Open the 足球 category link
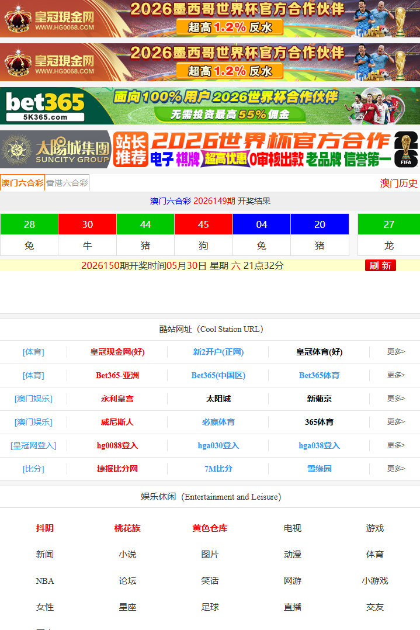420x630 pixels. [210, 607]
